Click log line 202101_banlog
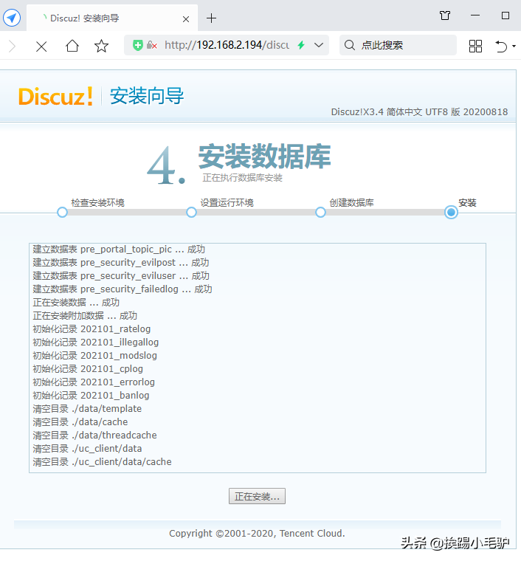 coord(91,396)
